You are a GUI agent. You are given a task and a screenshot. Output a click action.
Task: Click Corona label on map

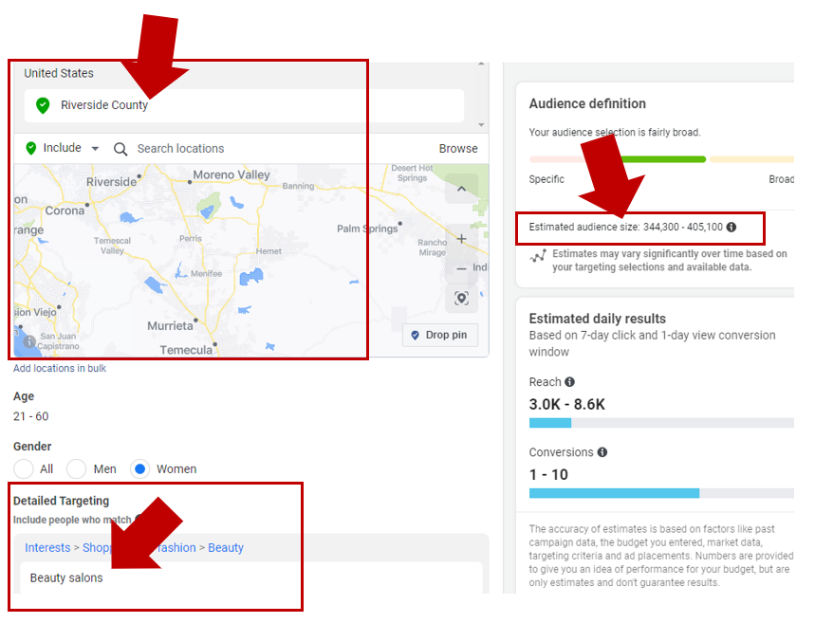pos(65,211)
